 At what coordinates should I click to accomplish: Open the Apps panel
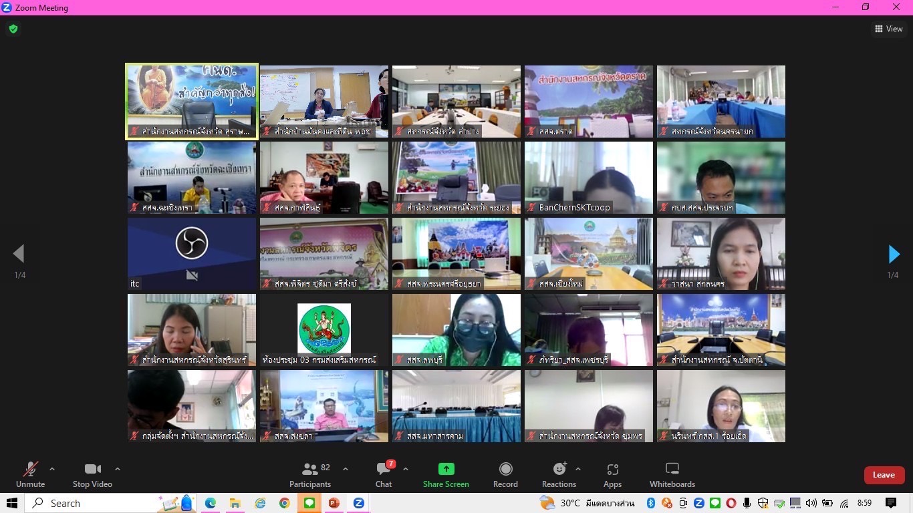click(612, 470)
